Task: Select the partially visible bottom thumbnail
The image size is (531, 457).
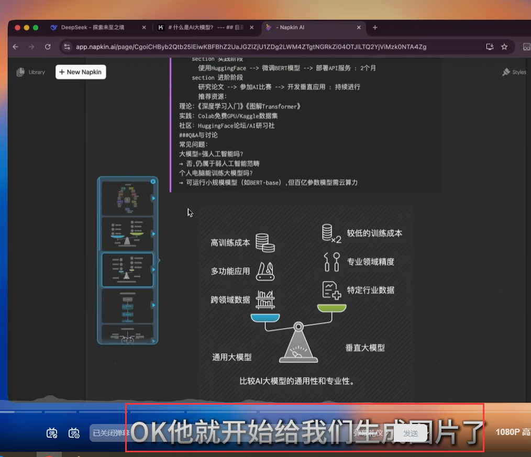Action: (x=127, y=334)
